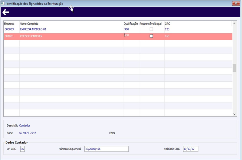Click the scroll down arrow of the table
The image size is (242, 160).
tap(234, 114)
